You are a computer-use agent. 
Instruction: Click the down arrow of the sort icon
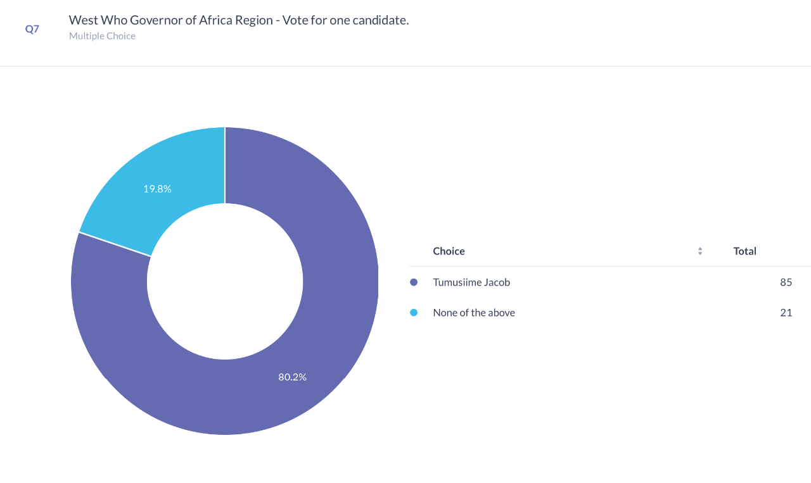click(700, 254)
